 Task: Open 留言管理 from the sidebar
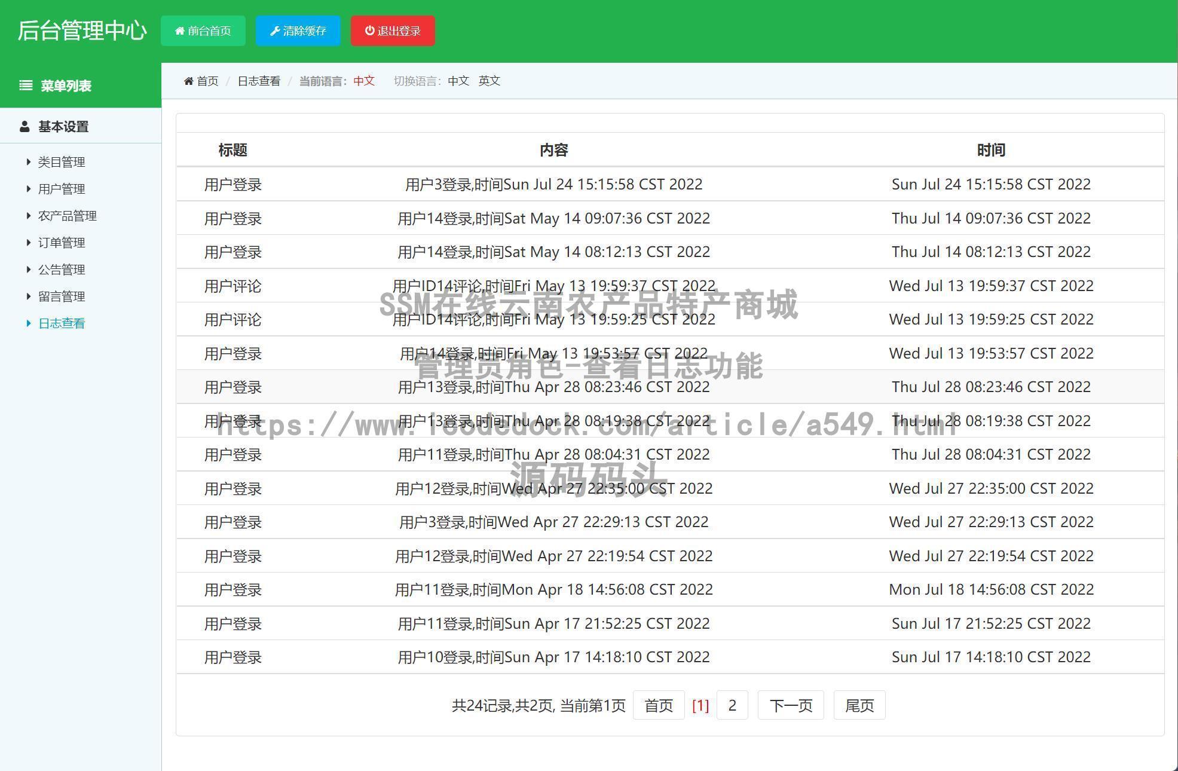tap(61, 296)
